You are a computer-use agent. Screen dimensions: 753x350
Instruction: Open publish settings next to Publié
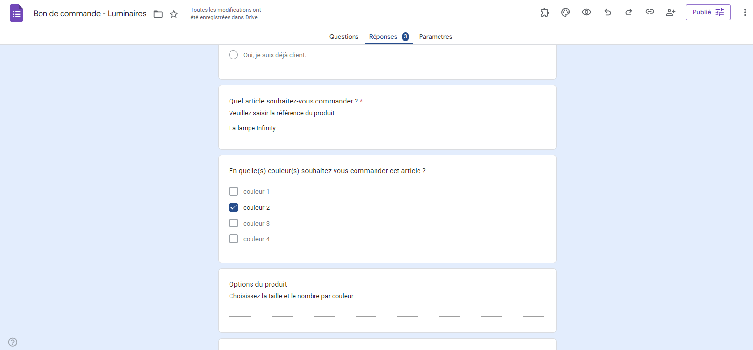[x=719, y=12]
